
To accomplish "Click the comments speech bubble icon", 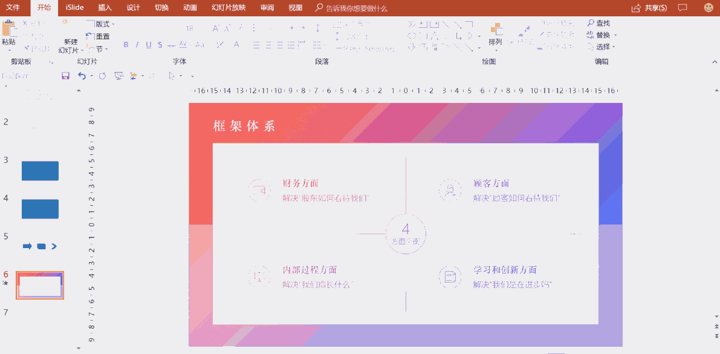I will coord(683,8).
